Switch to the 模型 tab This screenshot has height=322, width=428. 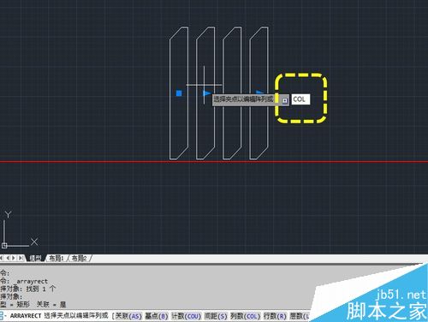coord(35,259)
